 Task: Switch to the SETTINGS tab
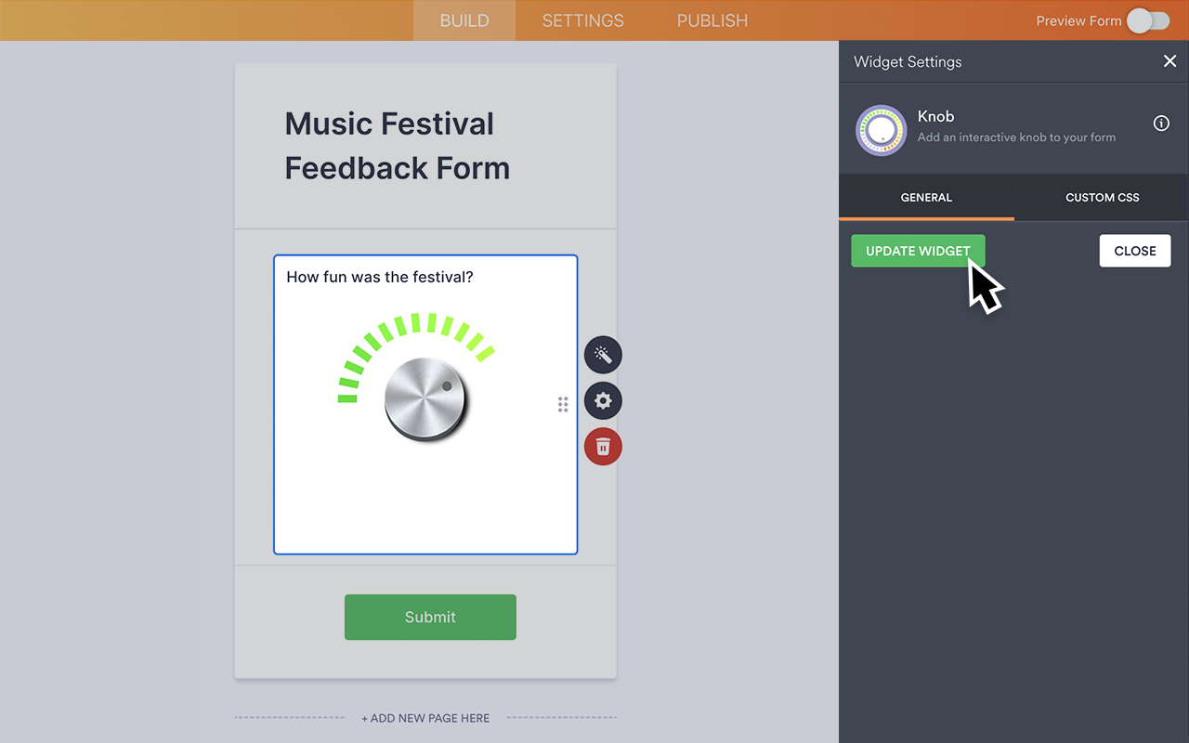(x=582, y=20)
